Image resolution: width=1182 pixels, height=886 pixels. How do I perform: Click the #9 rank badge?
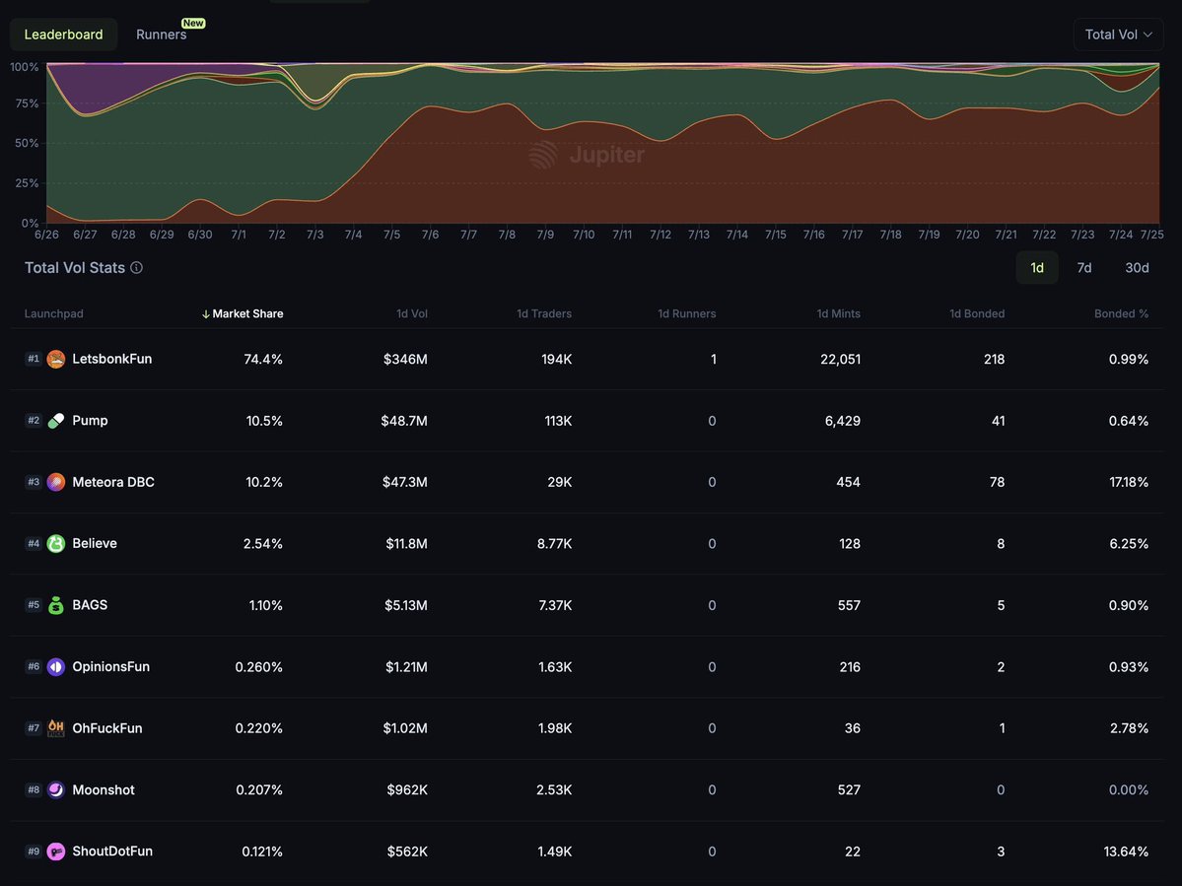pyautogui.click(x=34, y=852)
